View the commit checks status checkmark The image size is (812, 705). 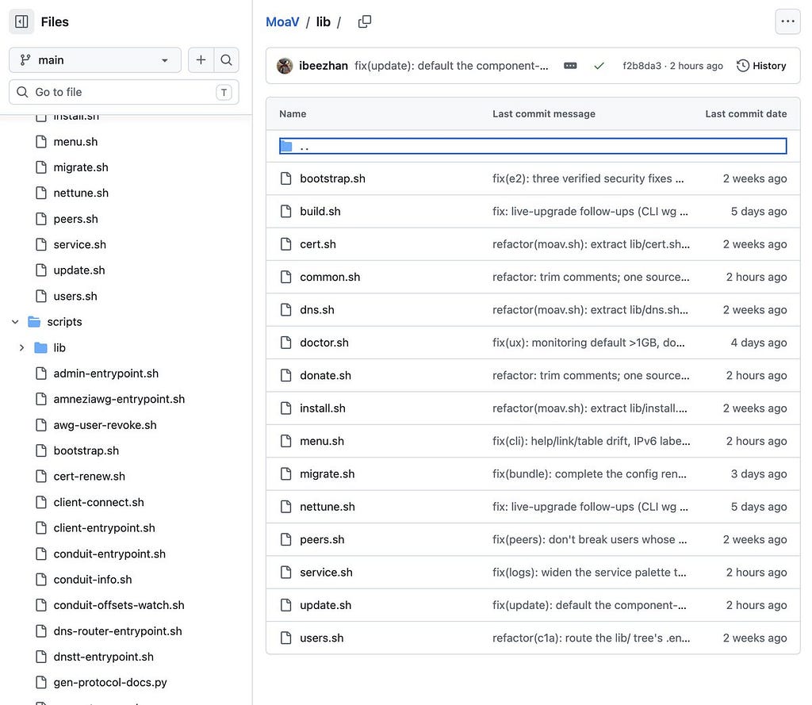(599, 66)
